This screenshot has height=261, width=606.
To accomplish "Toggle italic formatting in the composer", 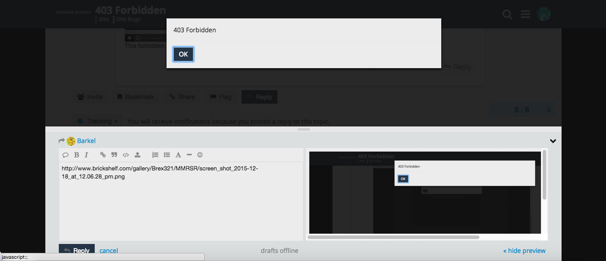I will point(86,155).
